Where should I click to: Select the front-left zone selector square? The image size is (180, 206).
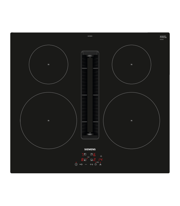pos(85,160)
